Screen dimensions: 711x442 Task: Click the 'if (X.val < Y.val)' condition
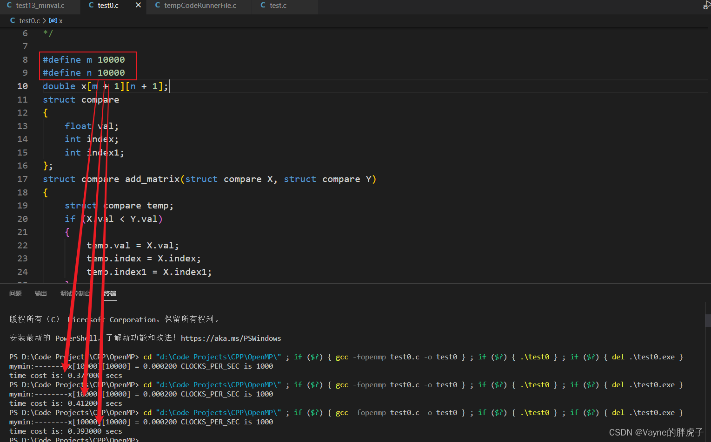pos(114,219)
